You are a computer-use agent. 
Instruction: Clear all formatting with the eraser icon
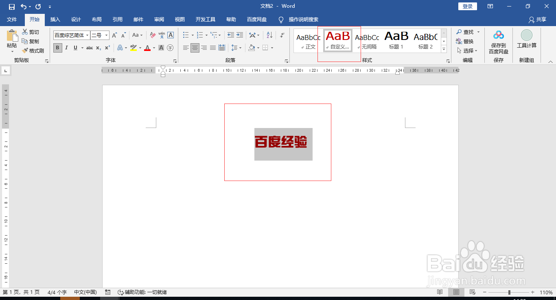(153, 35)
